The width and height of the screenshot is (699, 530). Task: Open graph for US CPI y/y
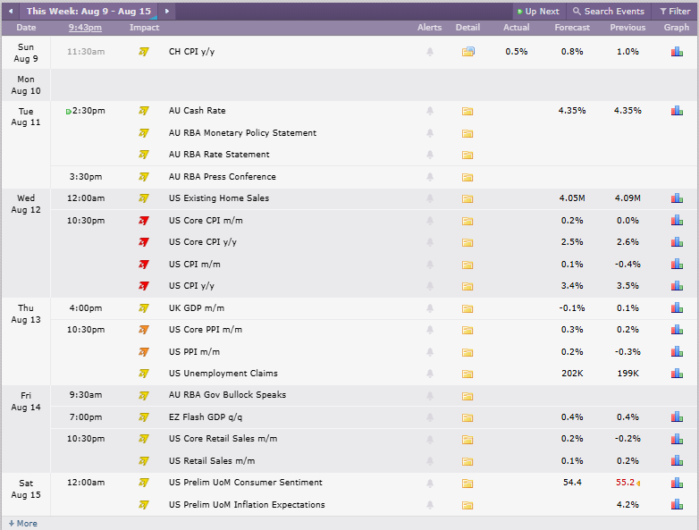677,286
